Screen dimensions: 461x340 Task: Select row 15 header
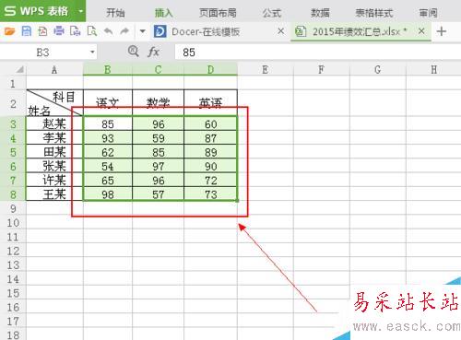13,293
